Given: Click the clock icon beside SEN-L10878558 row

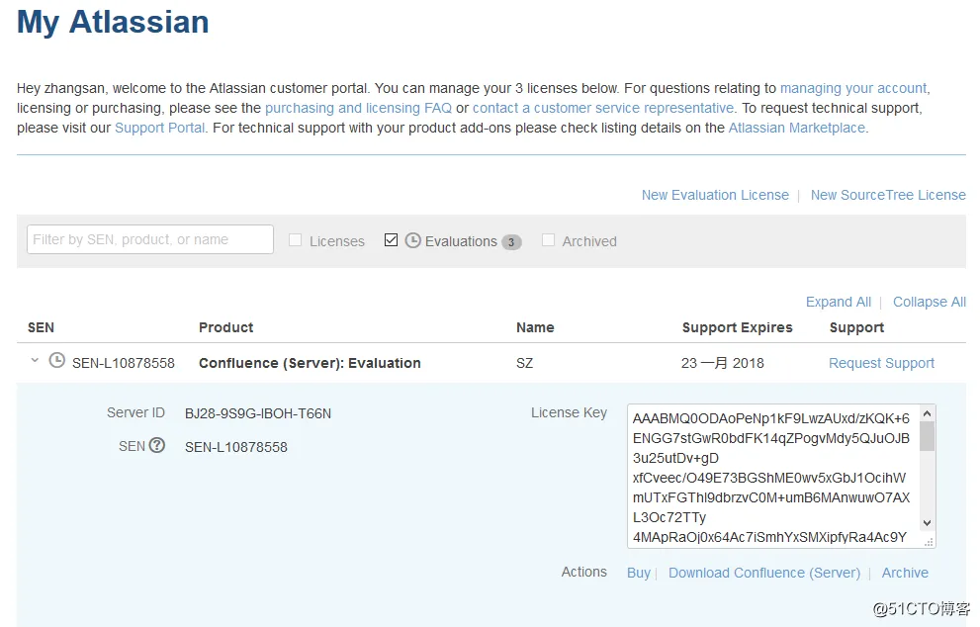Looking at the screenshot, I should tap(57, 360).
